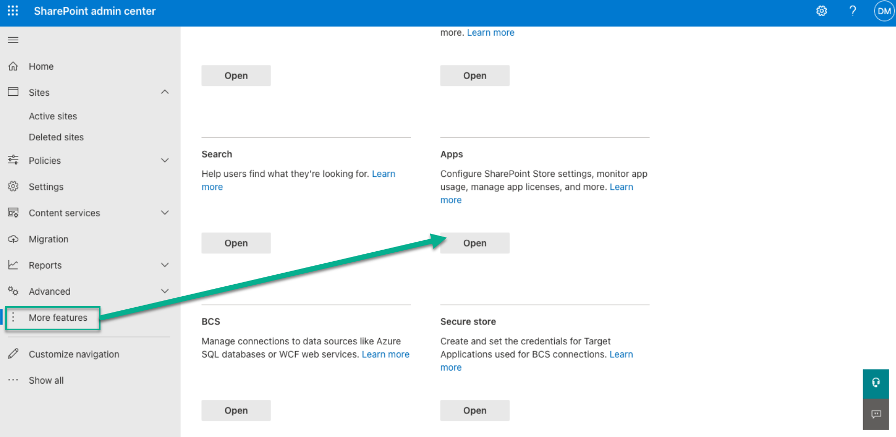Click the Sites window icon

(13, 92)
